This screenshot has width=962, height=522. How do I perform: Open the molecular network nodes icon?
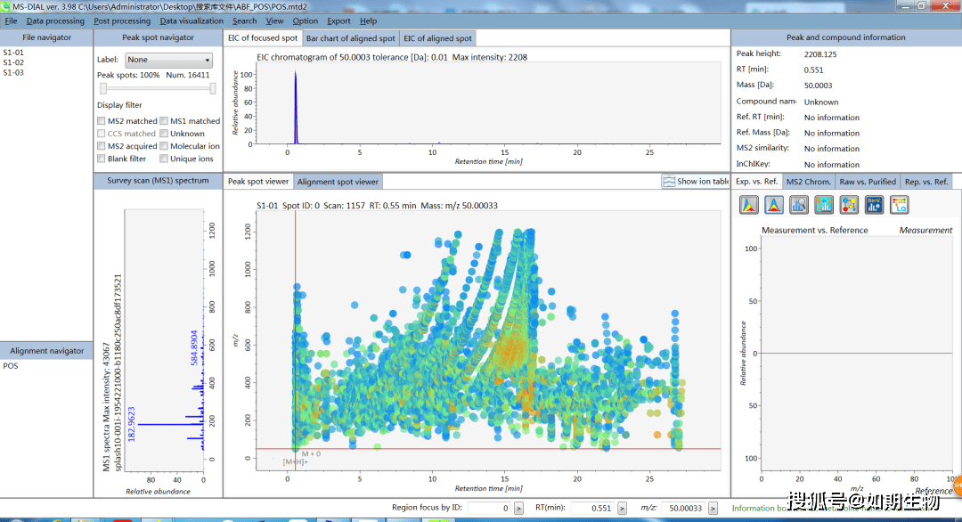(x=849, y=205)
